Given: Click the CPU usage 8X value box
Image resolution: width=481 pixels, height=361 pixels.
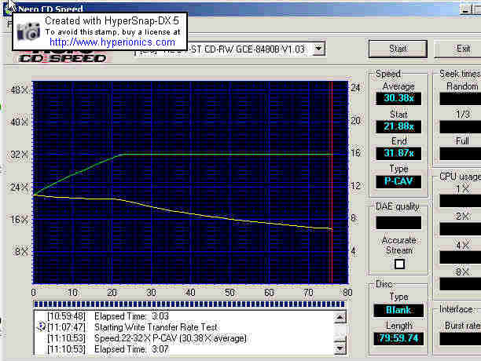Looking at the screenshot, I should [x=460, y=284].
